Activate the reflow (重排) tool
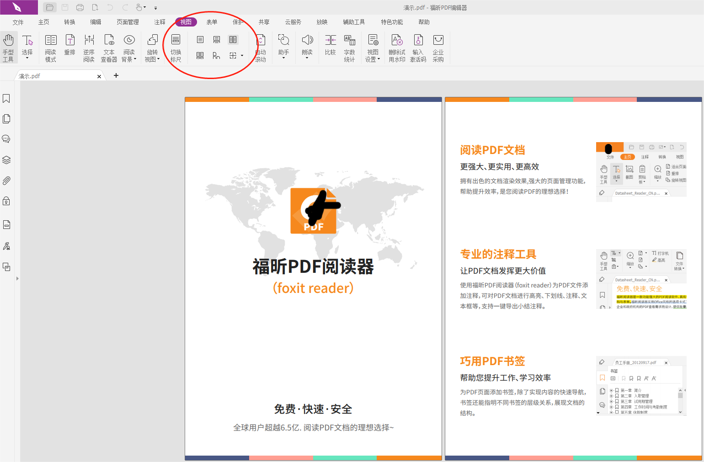Screen dimensions: 704x462 69,47
